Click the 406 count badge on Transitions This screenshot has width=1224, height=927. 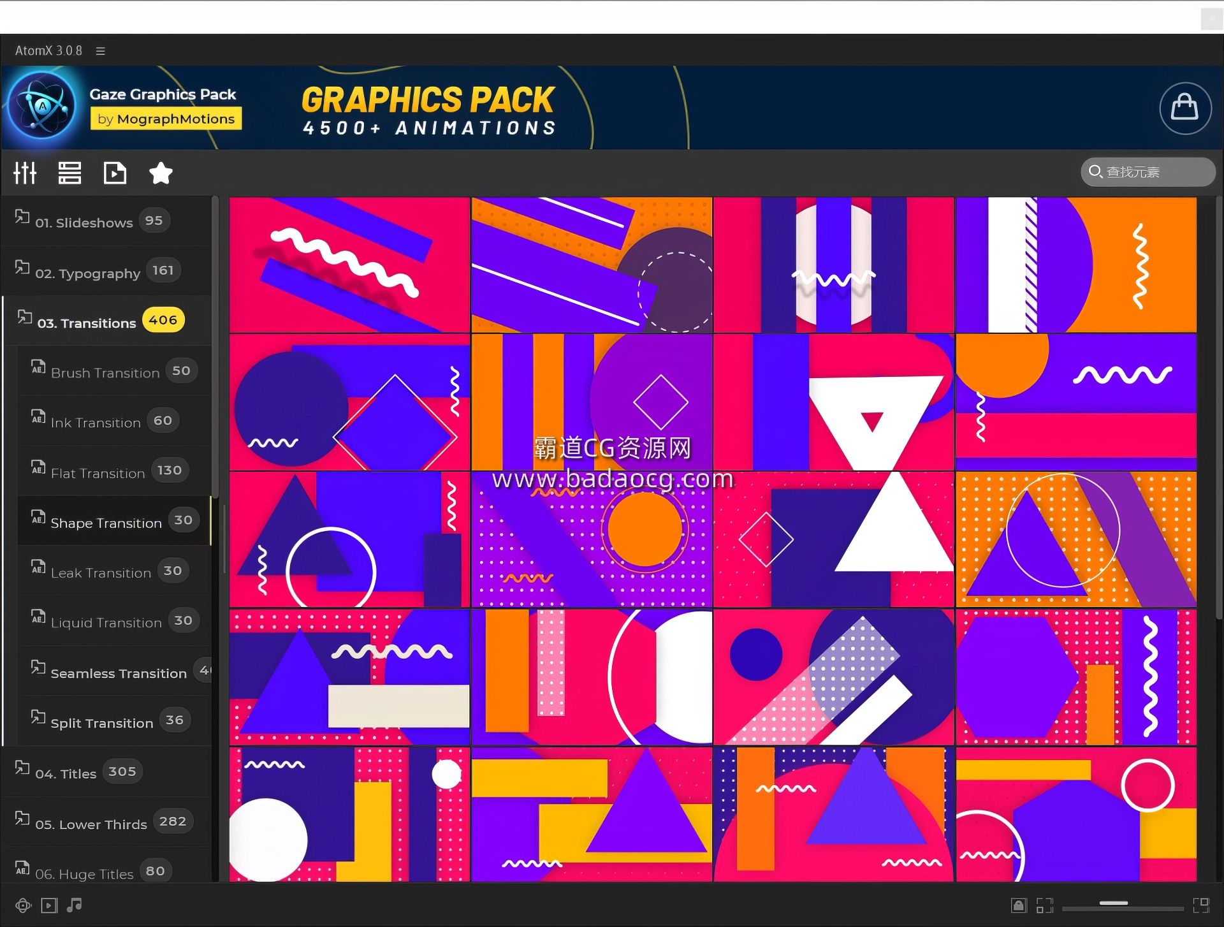point(163,320)
